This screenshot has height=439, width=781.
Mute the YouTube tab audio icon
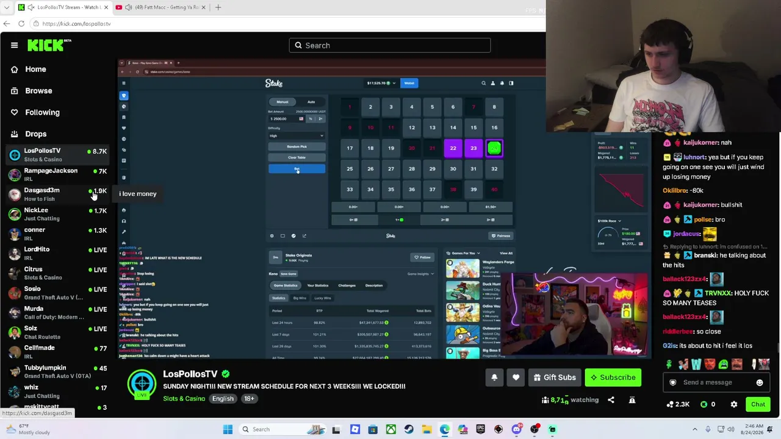130,7
